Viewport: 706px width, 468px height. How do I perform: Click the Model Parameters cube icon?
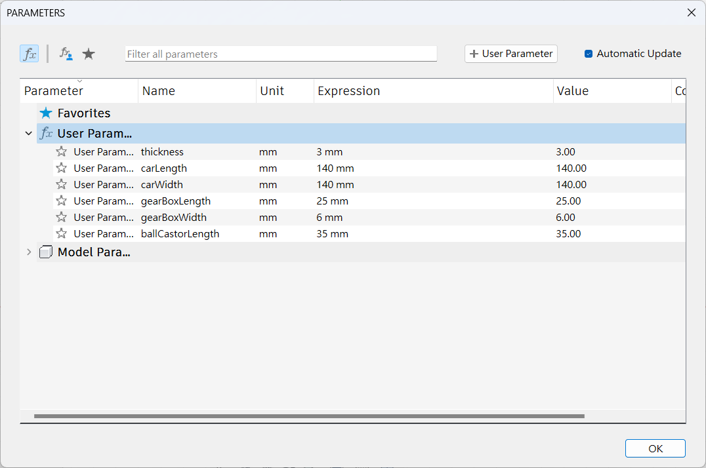point(45,252)
